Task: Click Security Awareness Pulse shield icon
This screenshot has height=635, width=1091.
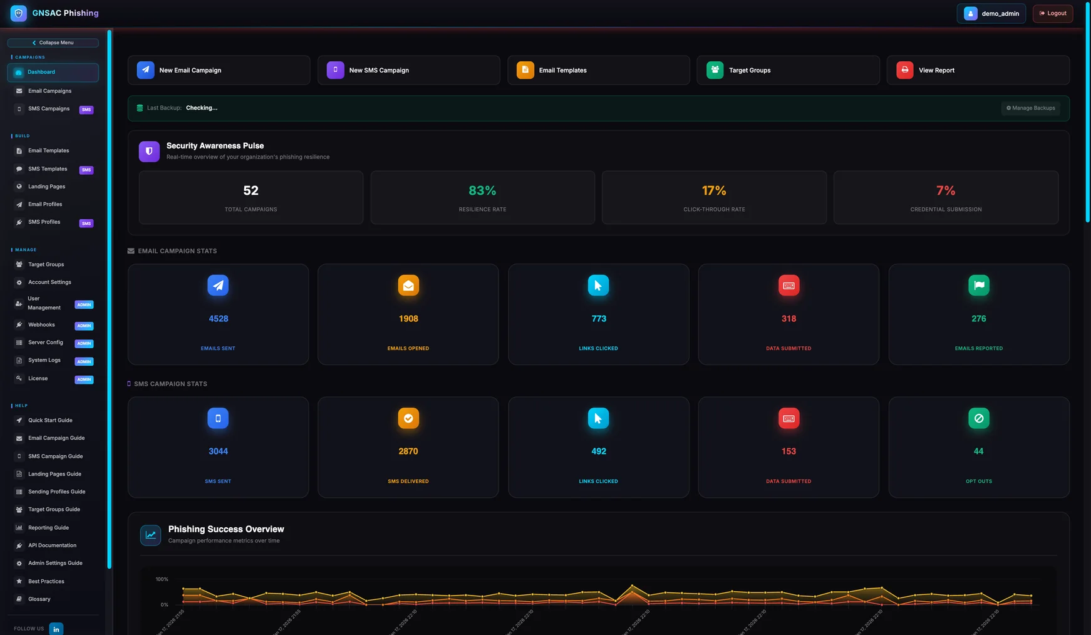Action: [x=149, y=152]
